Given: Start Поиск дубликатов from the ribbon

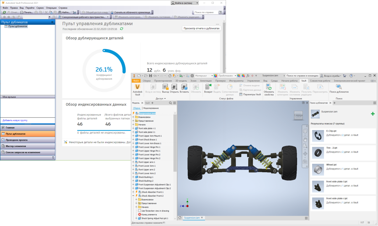Looking at the screenshot, I should 339,89.
